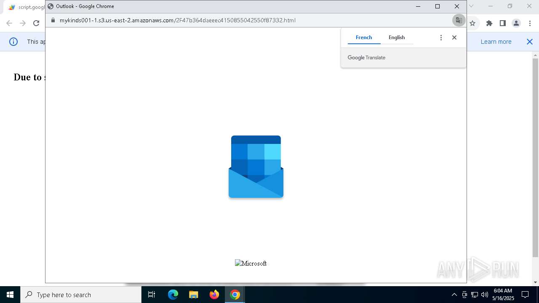Viewport: 539px width, 303px height.
Task: Open Task View from the taskbar
Action: (152, 295)
